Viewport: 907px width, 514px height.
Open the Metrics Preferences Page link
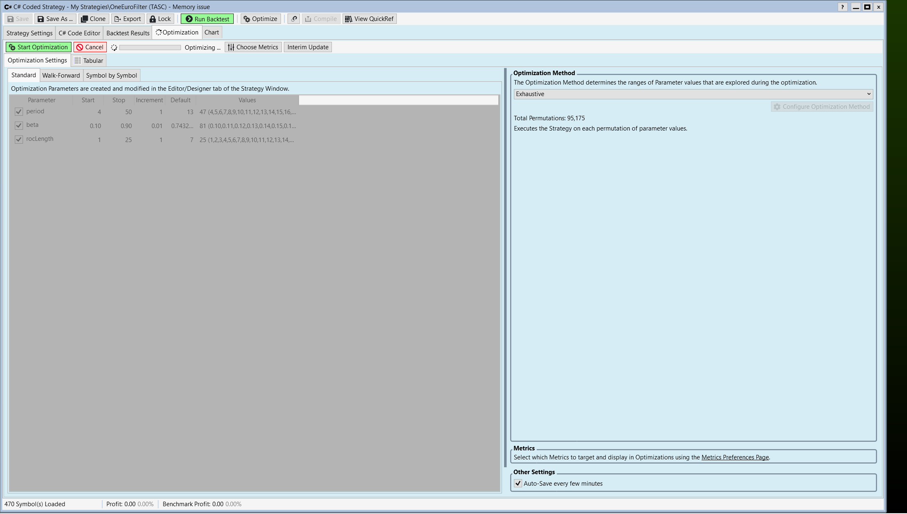point(735,457)
